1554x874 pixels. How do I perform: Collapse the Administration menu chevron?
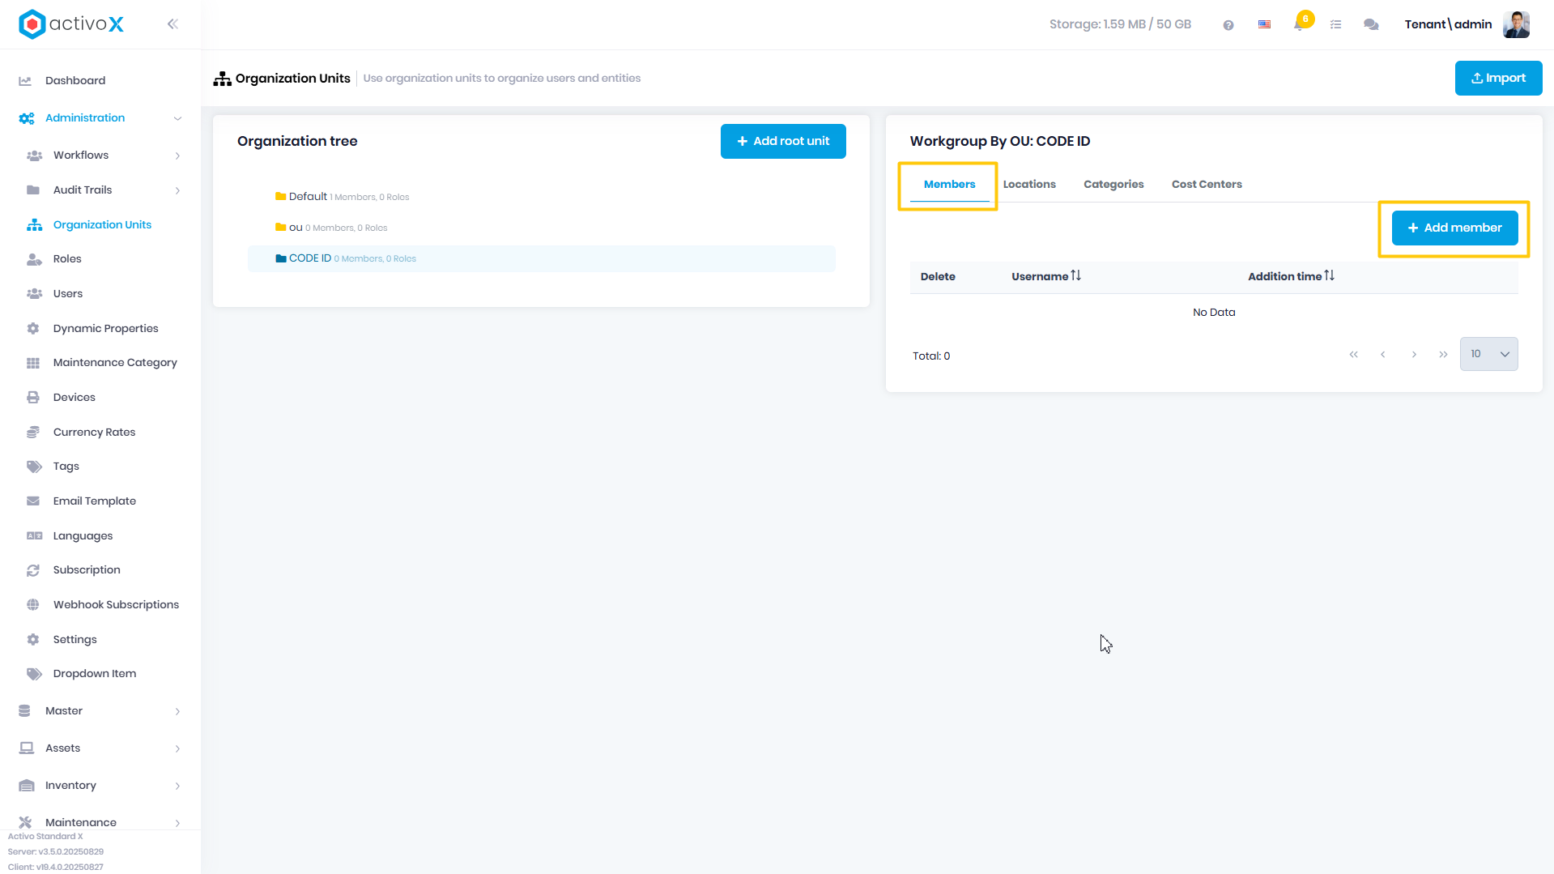tap(177, 118)
